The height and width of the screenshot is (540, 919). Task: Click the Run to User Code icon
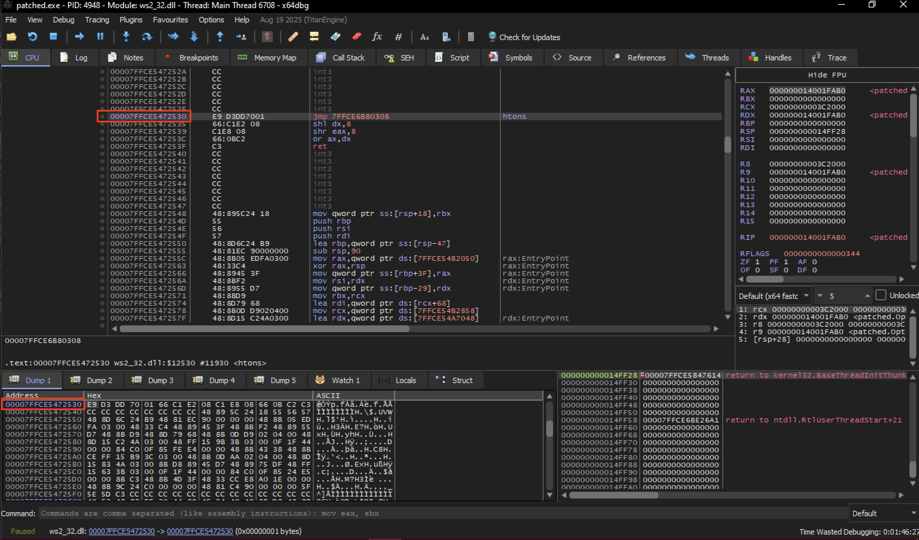click(x=241, y=36)
